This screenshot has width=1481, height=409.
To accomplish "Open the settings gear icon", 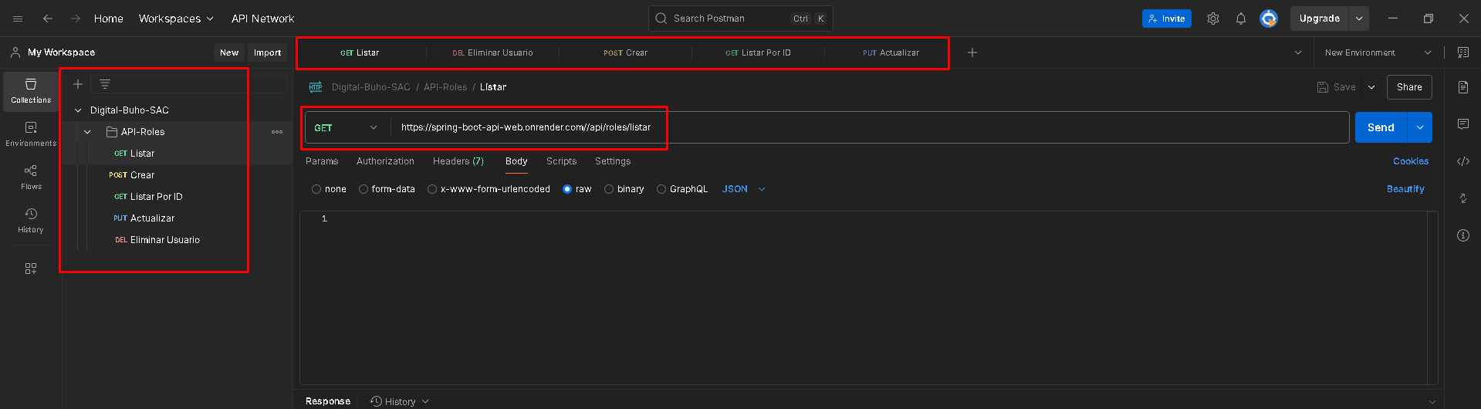I will coord(1212,19).
